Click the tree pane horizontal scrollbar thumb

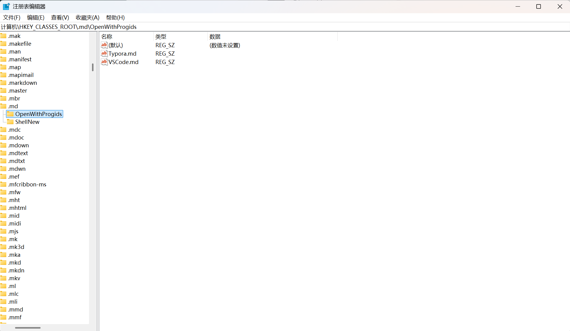[x=28, y=328]
